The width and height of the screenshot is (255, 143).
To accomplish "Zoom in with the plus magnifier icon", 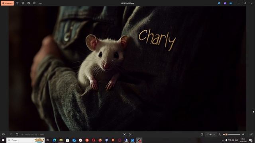I will (243, 134).
